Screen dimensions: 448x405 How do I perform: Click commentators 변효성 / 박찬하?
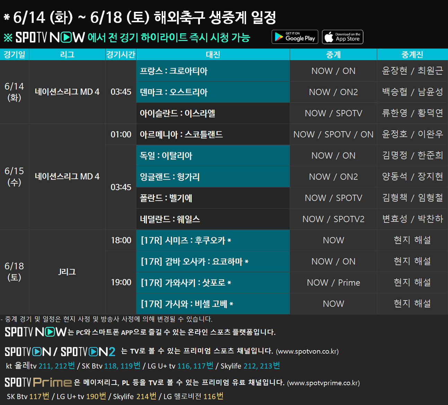point(412,219)
